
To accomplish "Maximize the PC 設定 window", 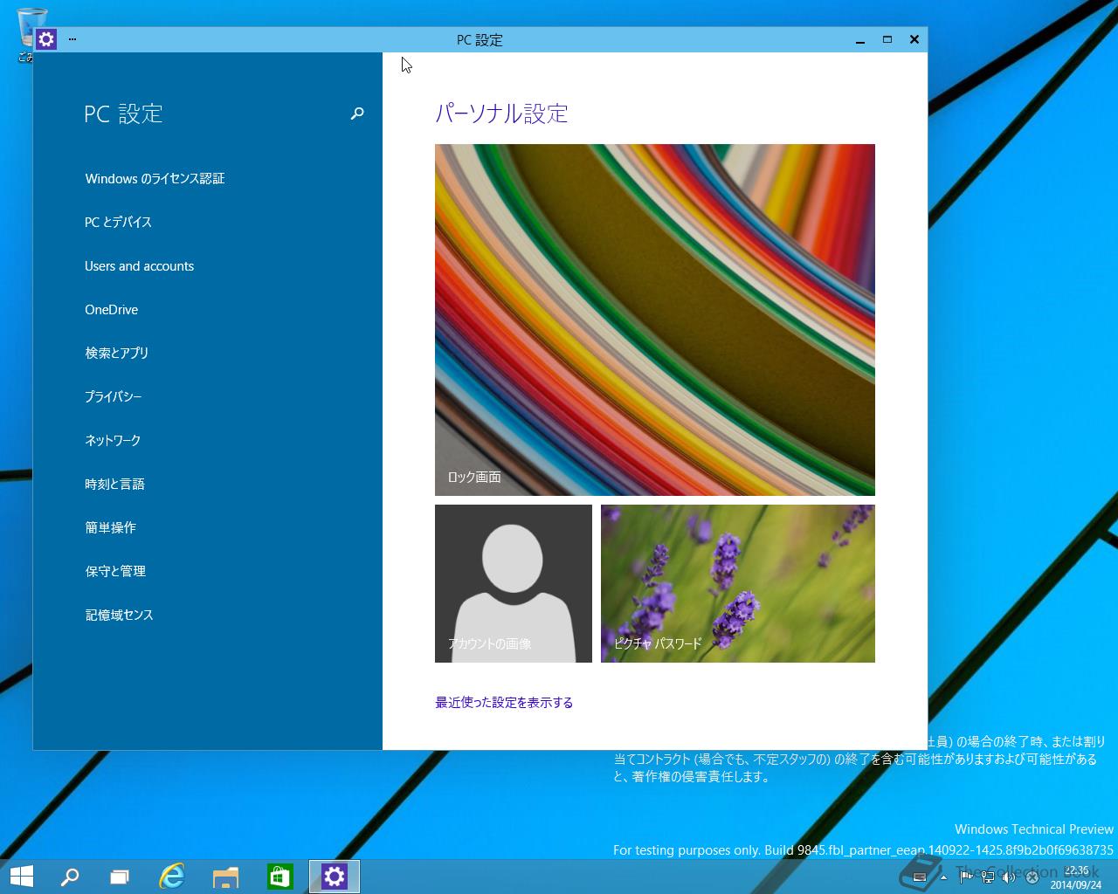I will (x=887, y=39).
